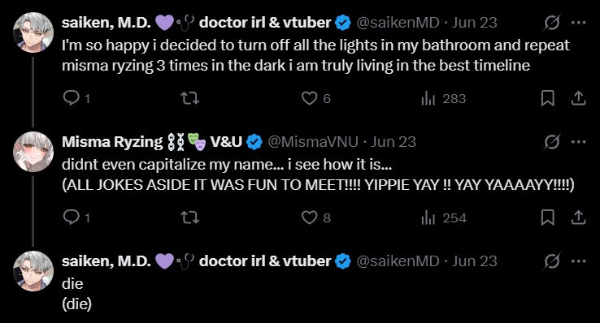The image size is (600, 323).
Task: Open the @MismaVNU profile handle
Action: pos(313,142)
